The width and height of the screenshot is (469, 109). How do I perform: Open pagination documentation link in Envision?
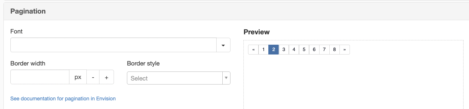pos(63,99)
